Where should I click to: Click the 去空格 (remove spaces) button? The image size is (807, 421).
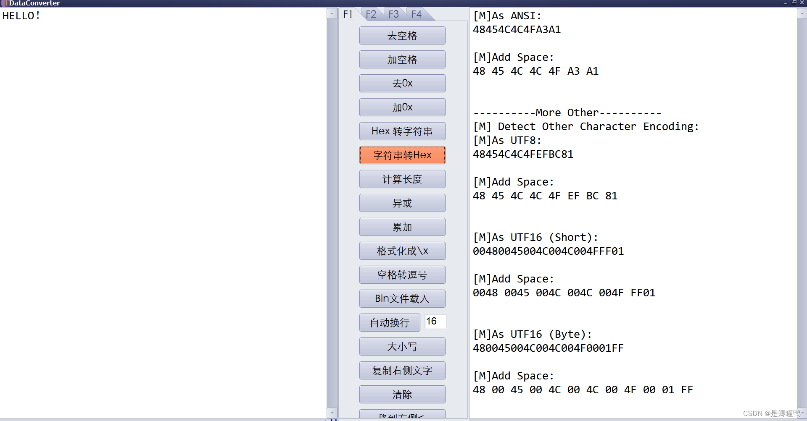pyautogui.click(x=402, y=35)
